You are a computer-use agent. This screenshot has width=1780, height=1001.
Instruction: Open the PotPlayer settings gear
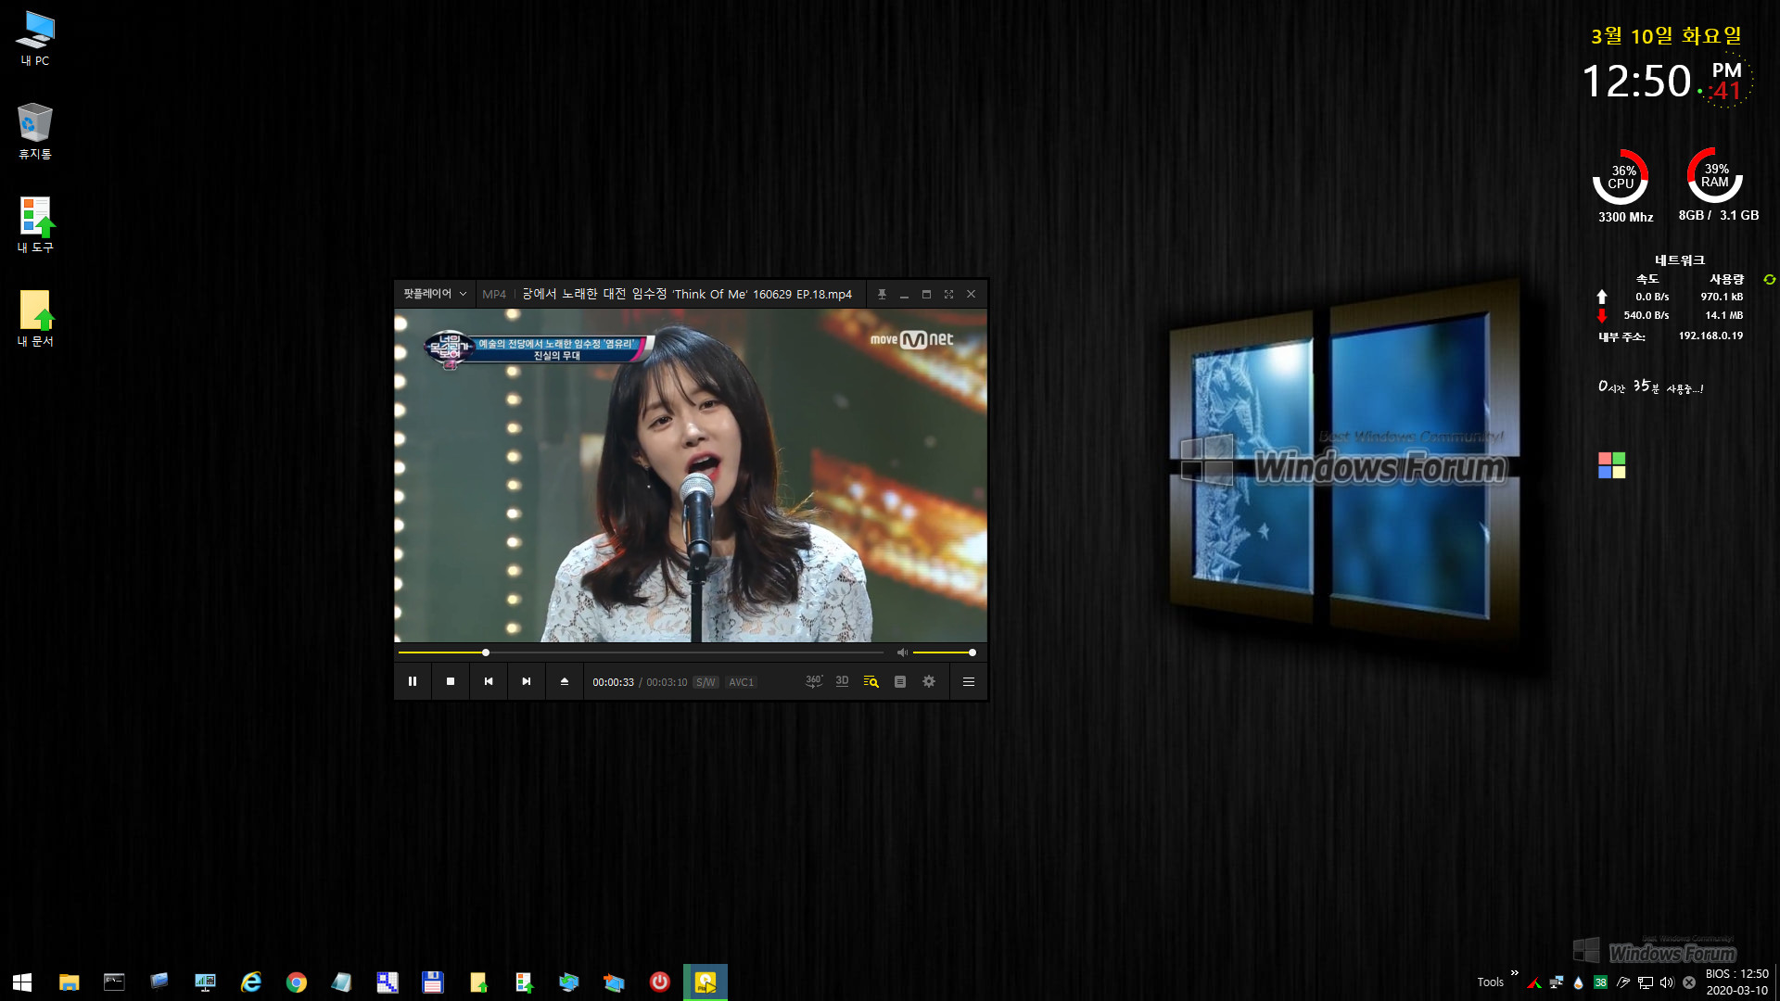coord(929,681)
